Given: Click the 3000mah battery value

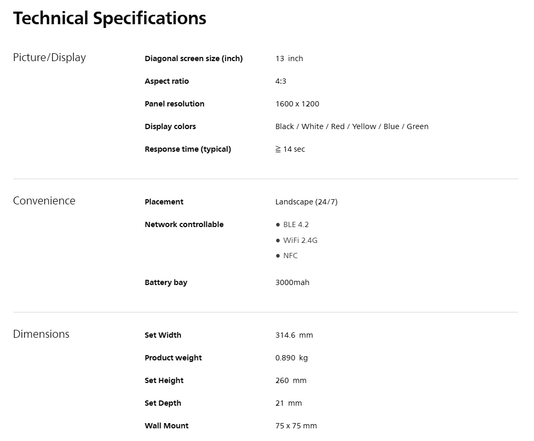Looking at the screenshot, I should pos(292,282).
